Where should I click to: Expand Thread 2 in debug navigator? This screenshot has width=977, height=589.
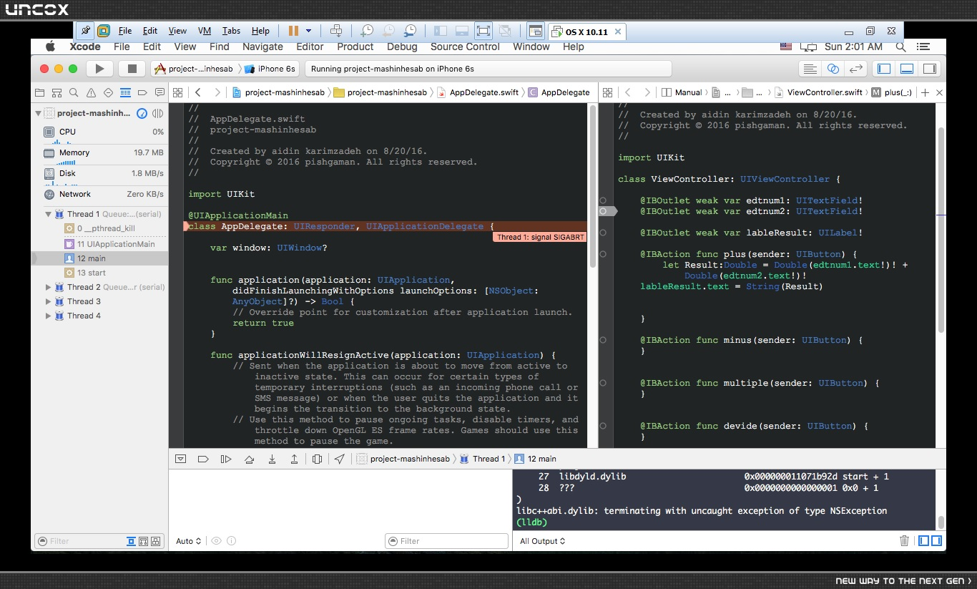pyautogui.click(x=49, y=287)
